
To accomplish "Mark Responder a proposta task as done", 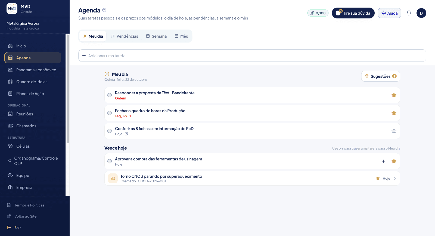I will click(x=110, y=95).
